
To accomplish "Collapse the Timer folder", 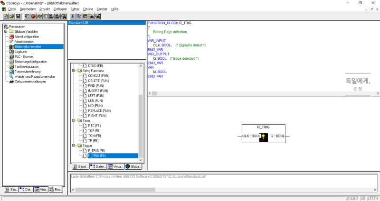I will [x=74, y=120].
